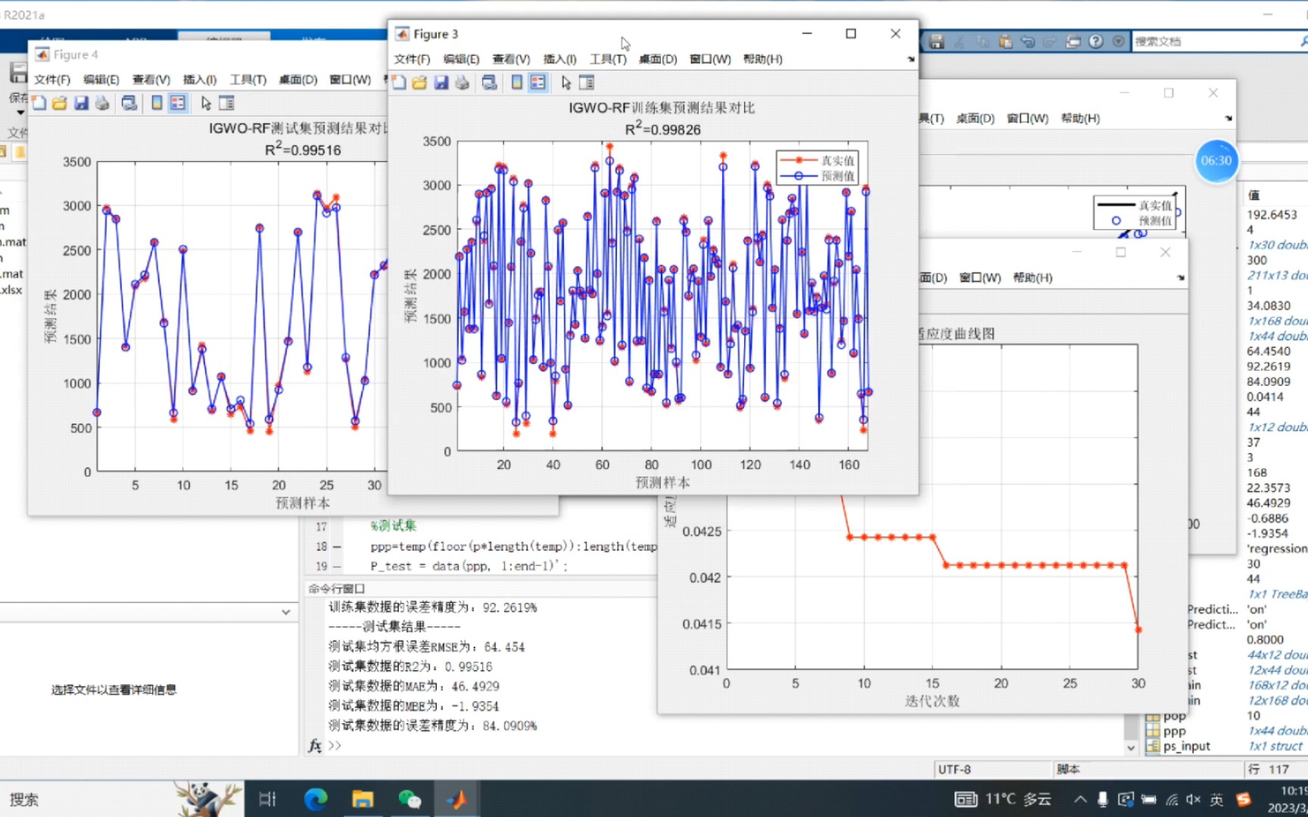Toggle Insert Legend button in Figure 4 toolbar
This screenshot has width=1308, height=817.
pos(178,103)
